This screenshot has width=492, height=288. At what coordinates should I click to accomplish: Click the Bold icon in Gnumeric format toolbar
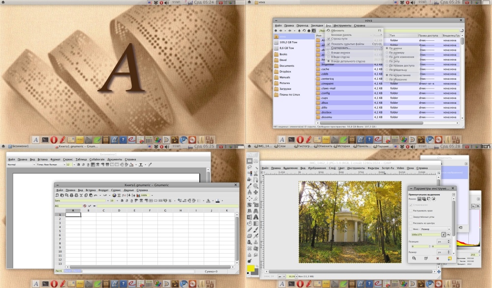click(x=122, y=201)
